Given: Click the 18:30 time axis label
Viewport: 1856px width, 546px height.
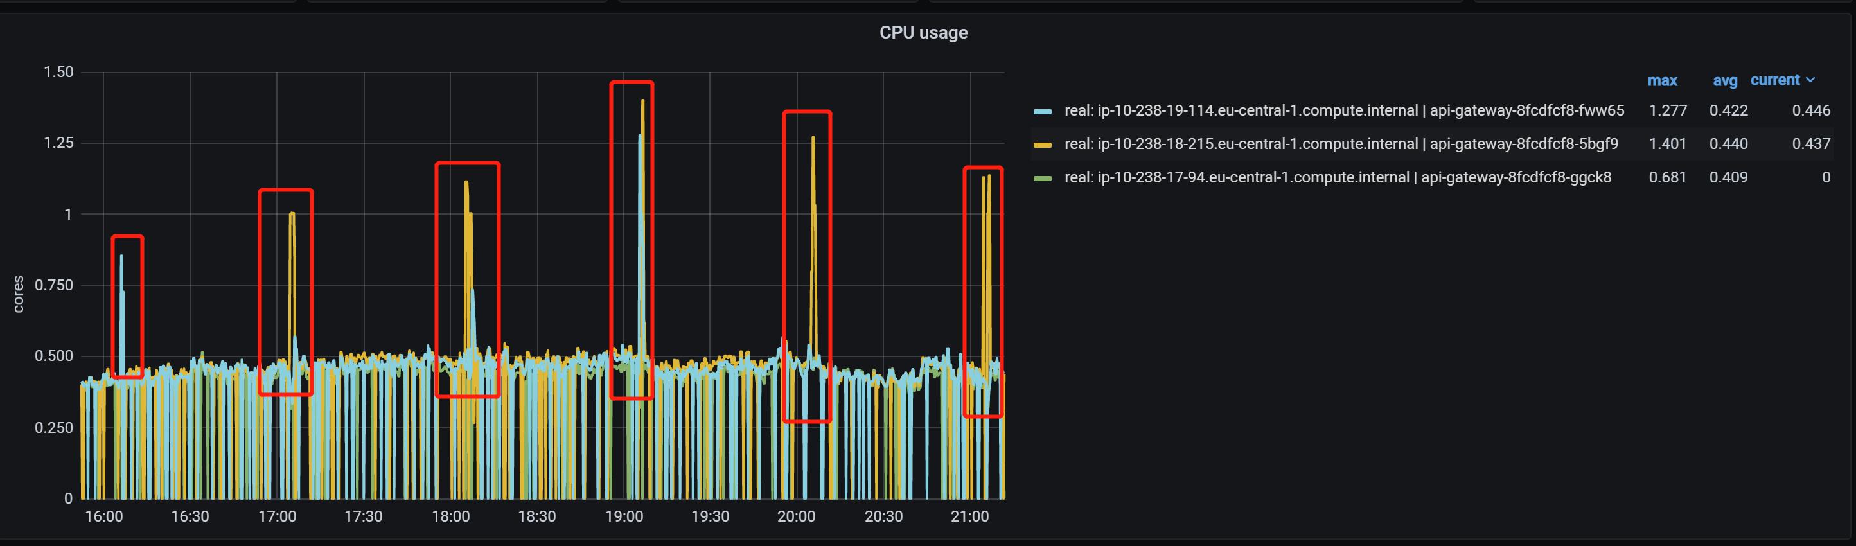Looking at the screenshot, I should (x=537, y=516).
